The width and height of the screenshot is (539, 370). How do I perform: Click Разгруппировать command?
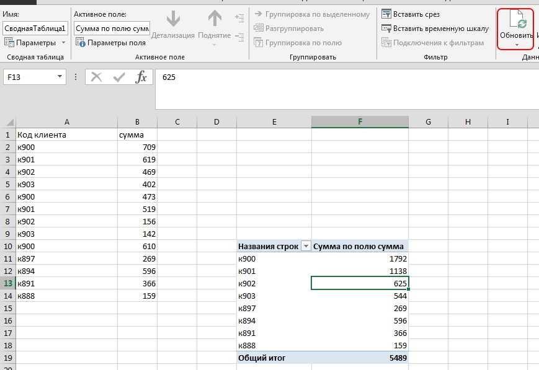289,29
